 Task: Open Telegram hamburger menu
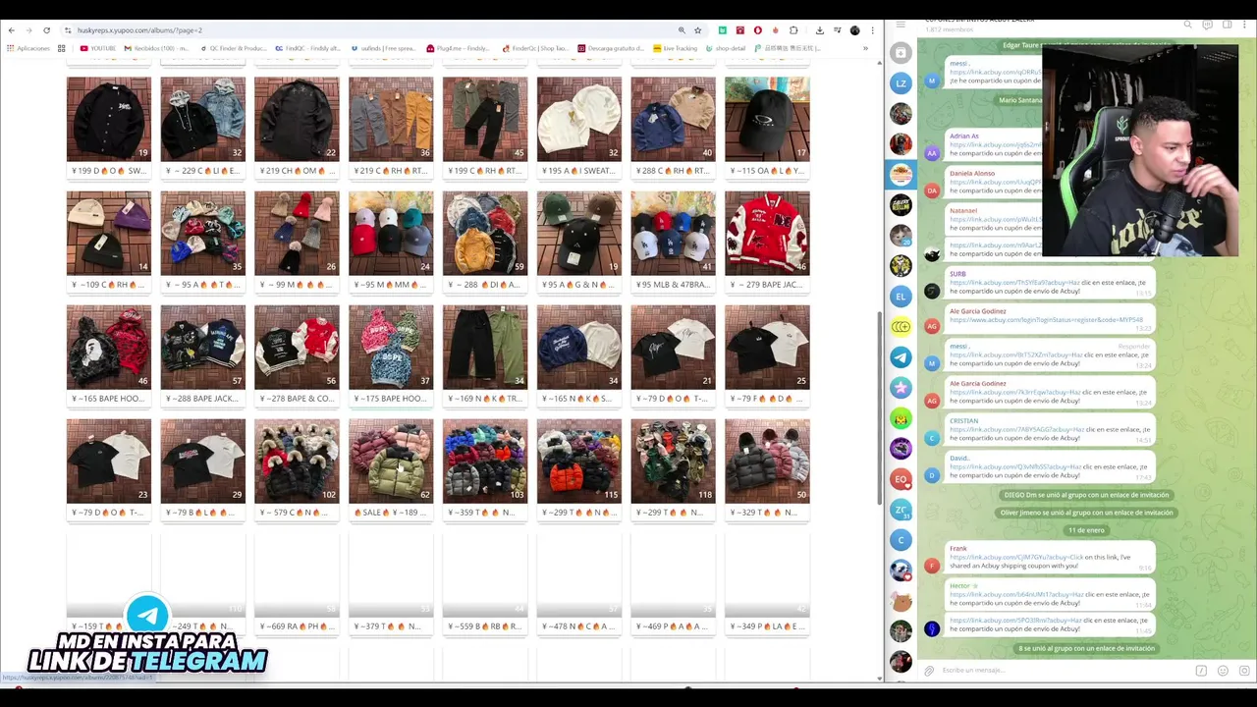tap(901, 24)
